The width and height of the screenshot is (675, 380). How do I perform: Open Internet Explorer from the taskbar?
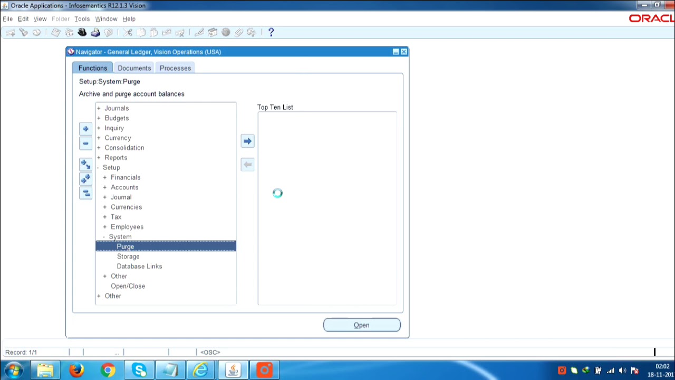tap(201, 370)
